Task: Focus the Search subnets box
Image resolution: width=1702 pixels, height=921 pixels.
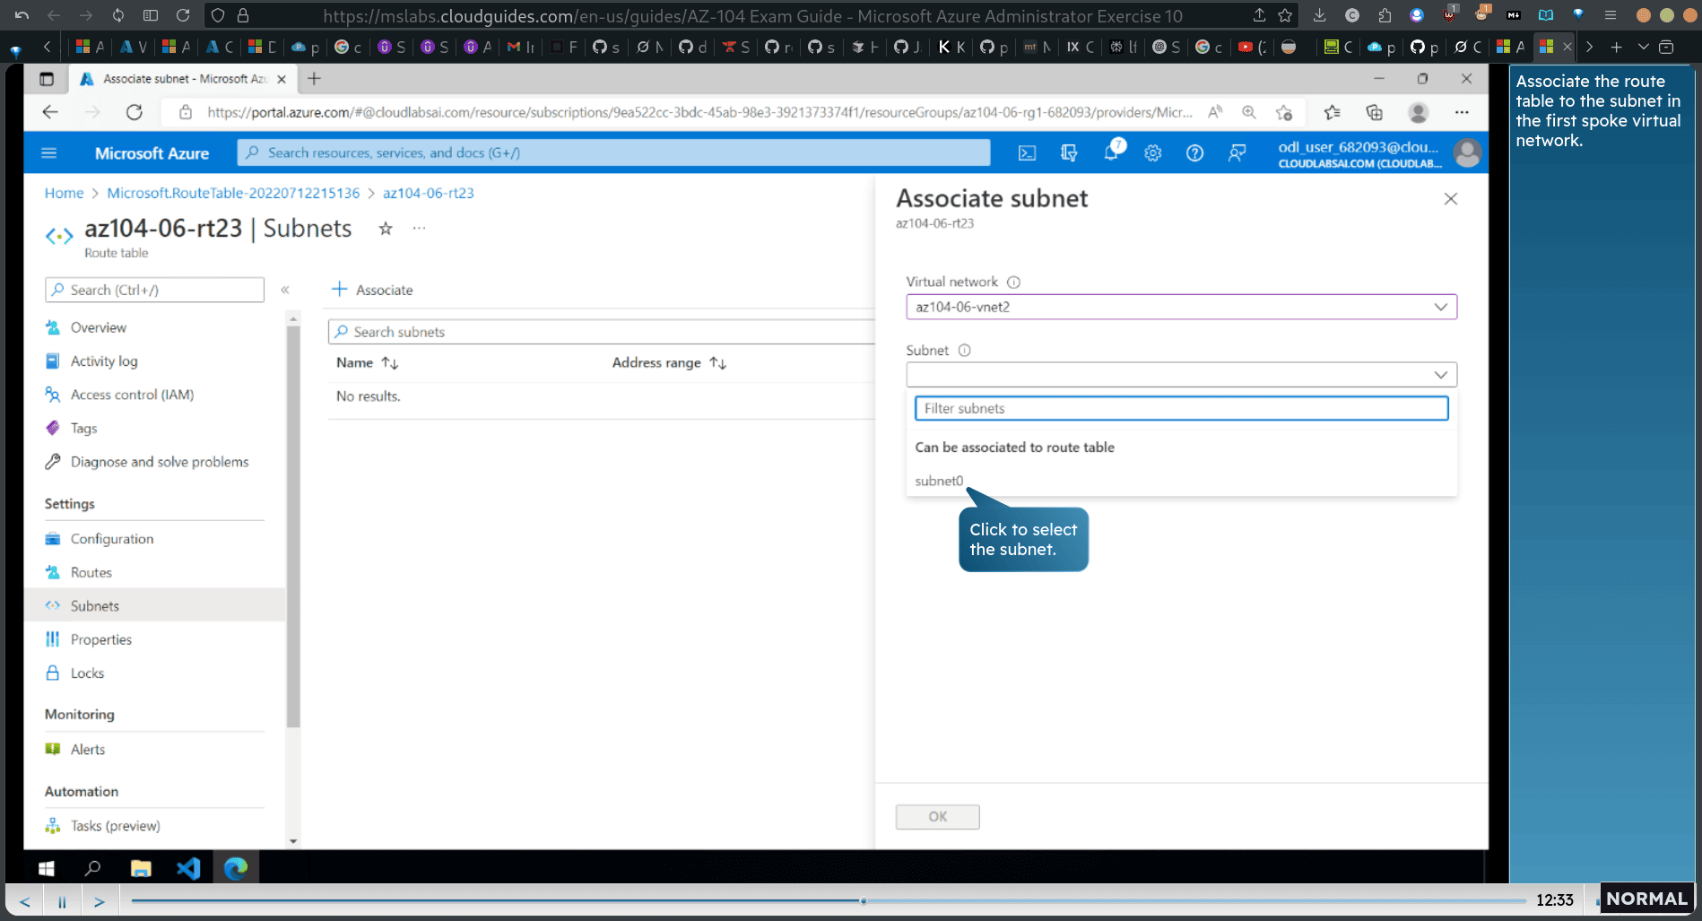Action: [603, 332]
